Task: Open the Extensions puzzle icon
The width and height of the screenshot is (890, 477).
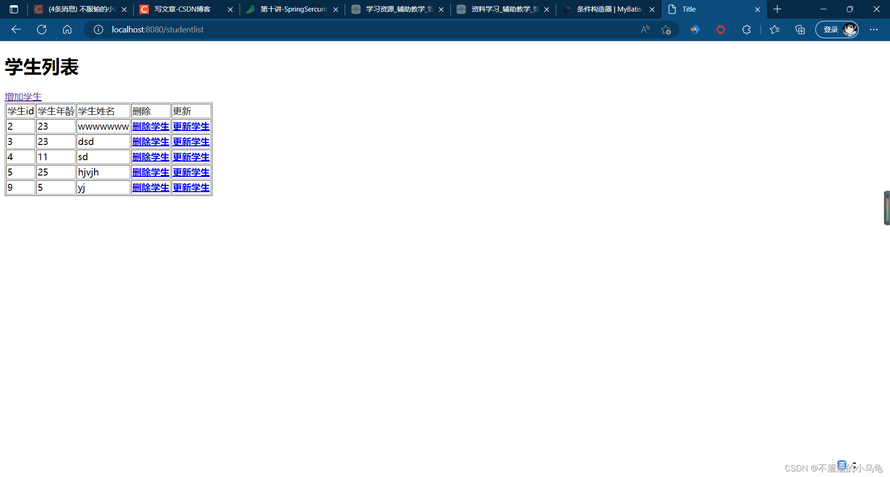Action: point(746,30)
